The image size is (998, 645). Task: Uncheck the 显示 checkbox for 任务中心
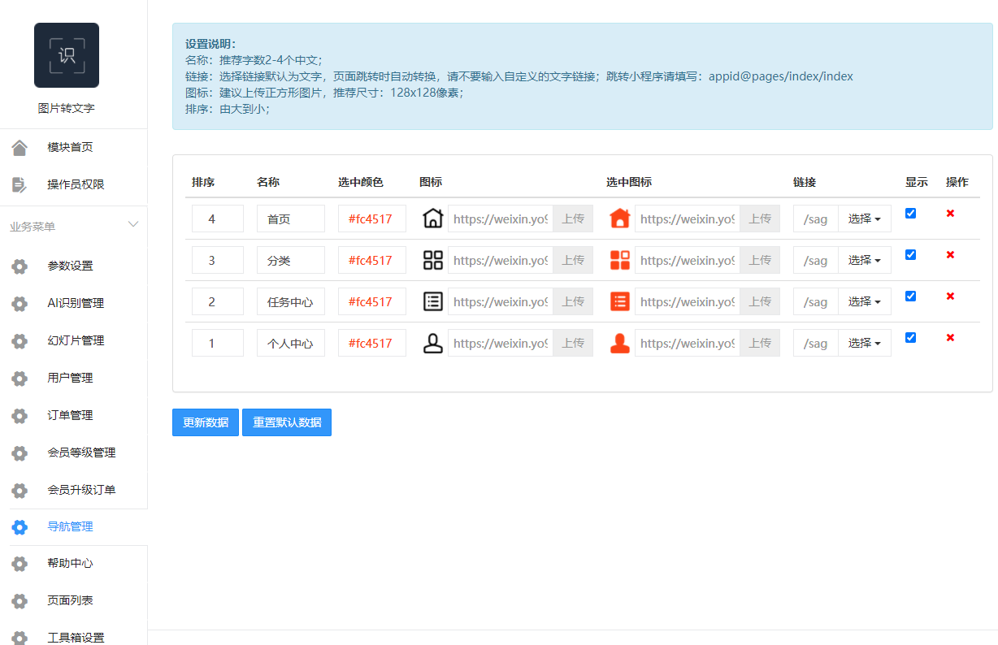coord(910,296)
